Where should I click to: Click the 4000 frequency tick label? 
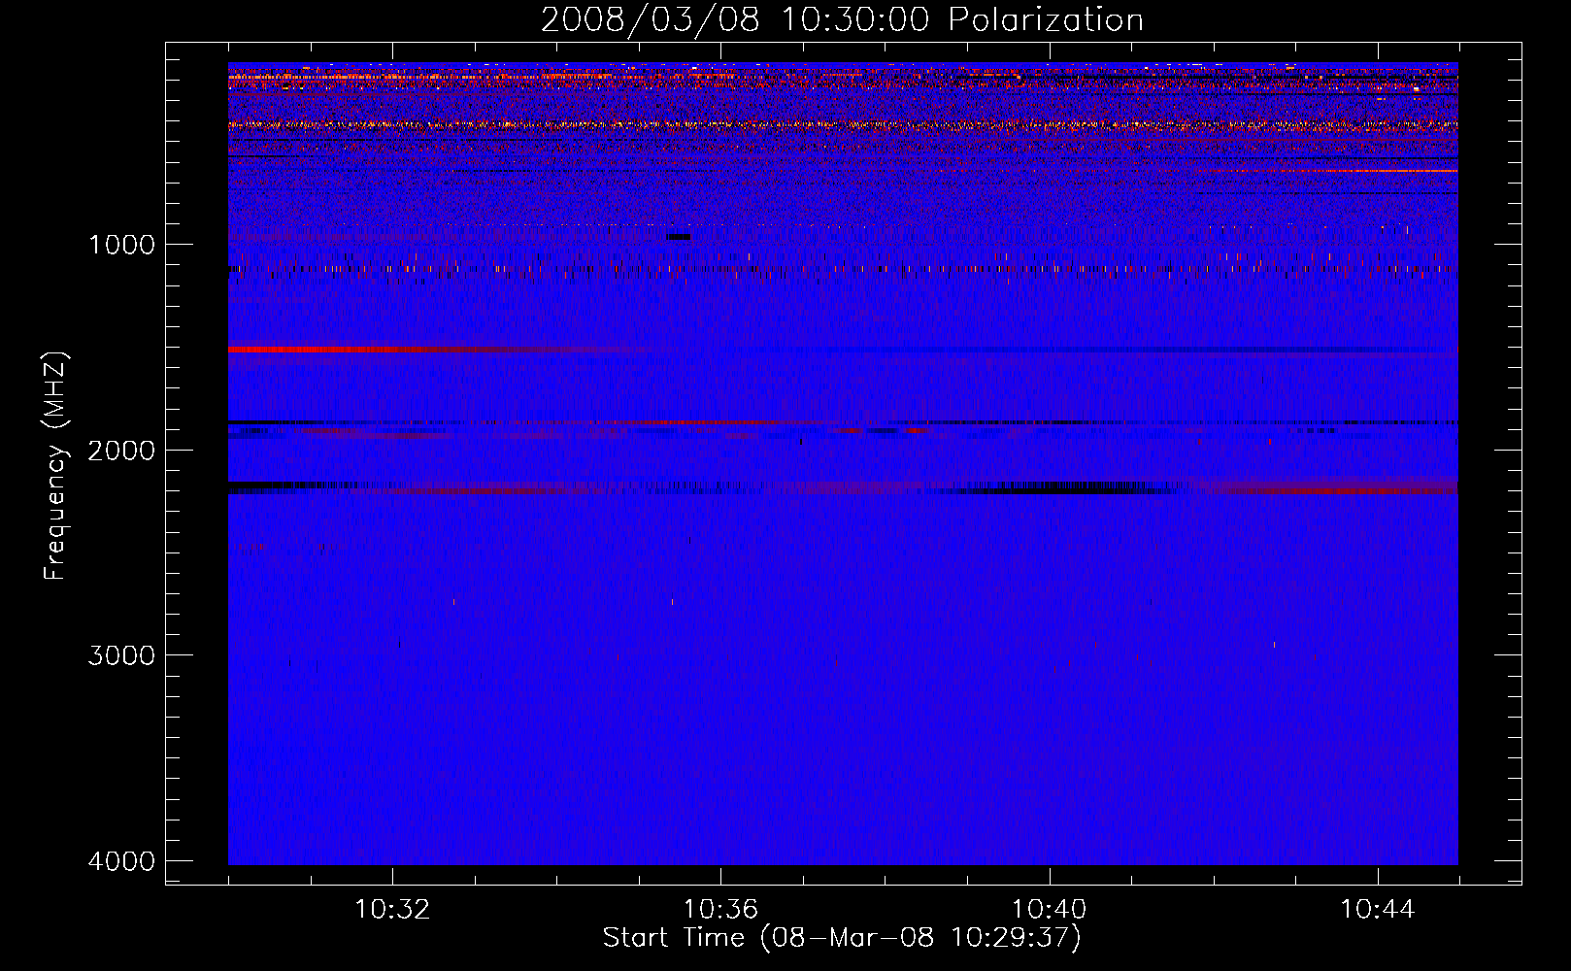[x=121, y=861]
